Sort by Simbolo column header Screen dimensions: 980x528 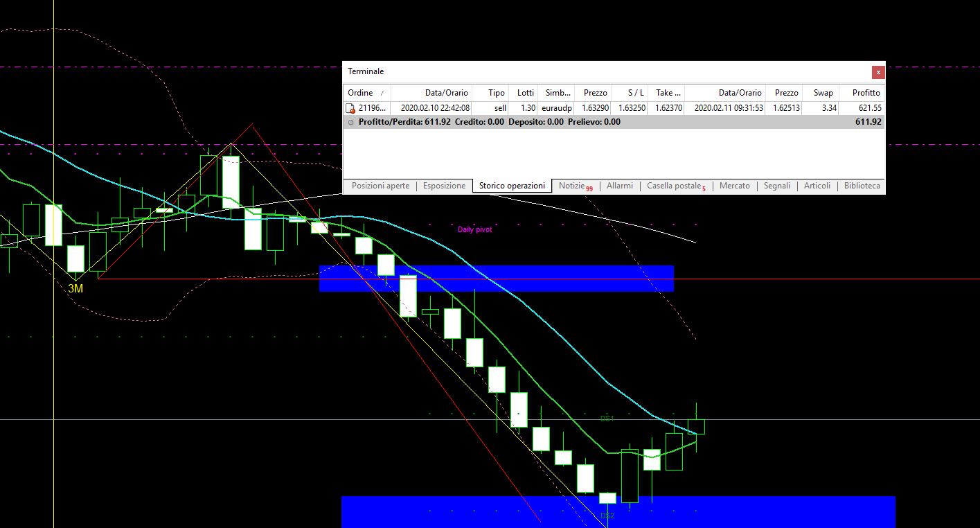(x=556, y=93)
